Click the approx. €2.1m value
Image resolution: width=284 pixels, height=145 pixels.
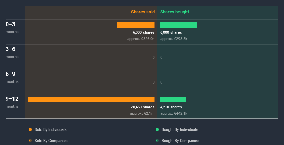142,113
